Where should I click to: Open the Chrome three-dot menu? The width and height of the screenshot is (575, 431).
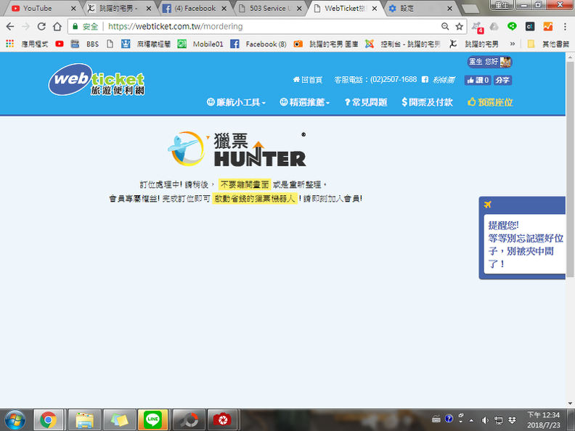coord(565,26)
